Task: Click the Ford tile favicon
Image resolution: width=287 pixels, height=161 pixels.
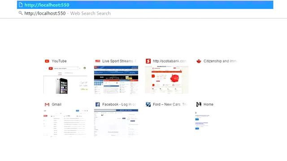Action: [x=148, y=104]
